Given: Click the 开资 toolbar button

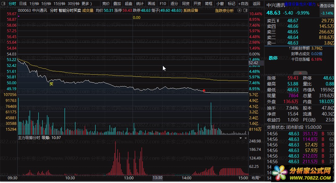Looking at the screenshot, I should [197, 4].
